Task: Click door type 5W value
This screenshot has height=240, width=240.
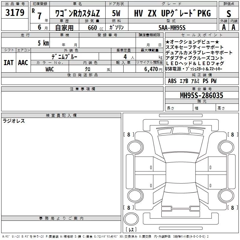Action: click(116, 13)
